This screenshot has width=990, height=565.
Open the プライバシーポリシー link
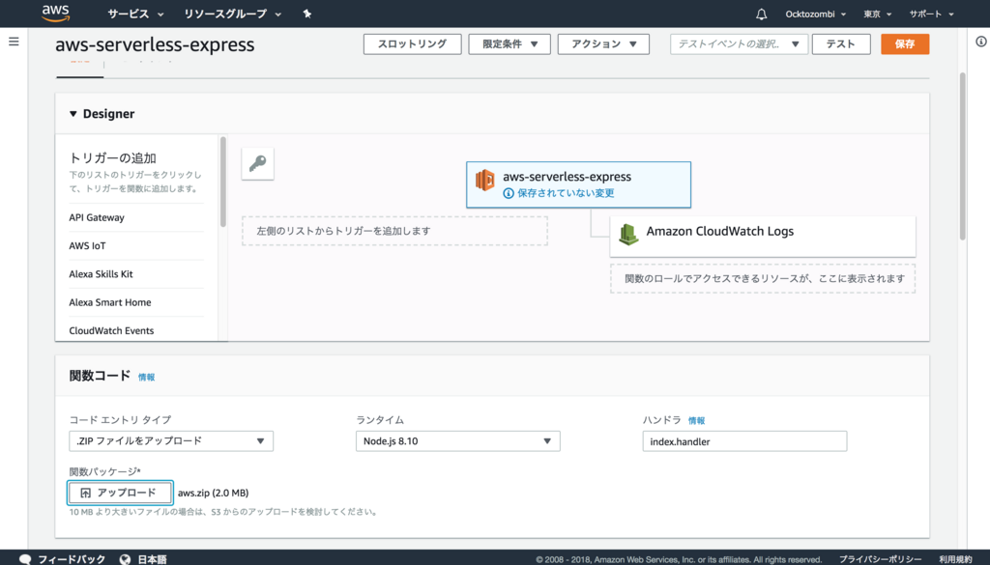(880, 559)
